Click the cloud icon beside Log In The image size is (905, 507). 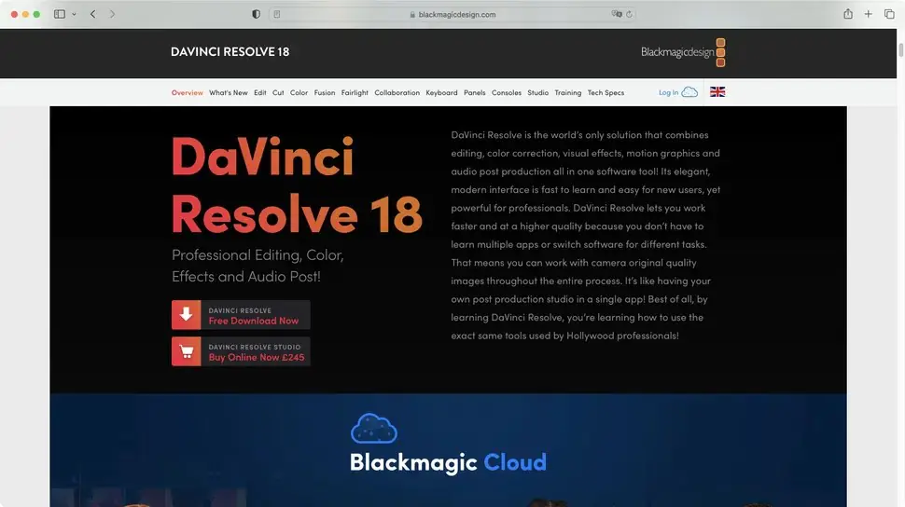(x=689, y=91)
